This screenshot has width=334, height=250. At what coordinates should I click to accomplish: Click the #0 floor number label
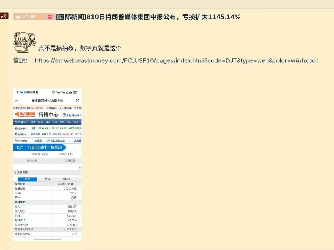(x=4, y=16)
